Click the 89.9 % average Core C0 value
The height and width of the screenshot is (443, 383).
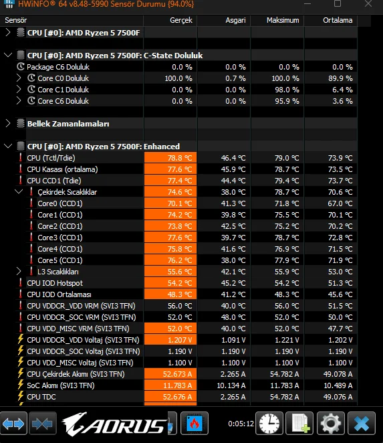[x=340, y=78]
